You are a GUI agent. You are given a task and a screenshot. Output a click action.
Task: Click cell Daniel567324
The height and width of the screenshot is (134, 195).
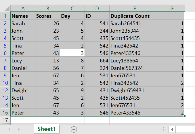[135, 68]
